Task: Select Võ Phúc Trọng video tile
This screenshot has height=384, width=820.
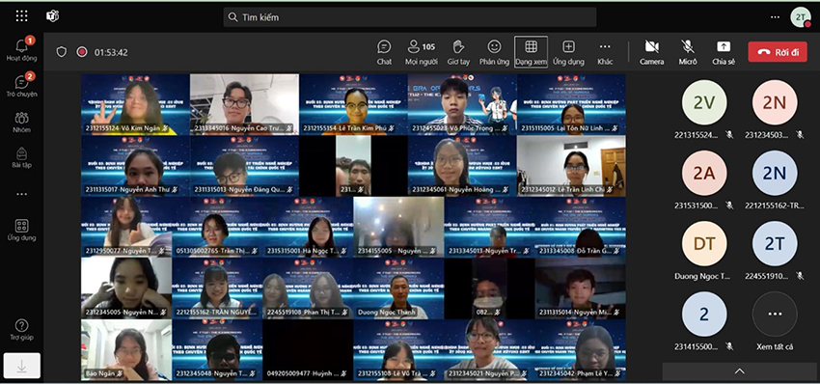Action: click(462, 104)
